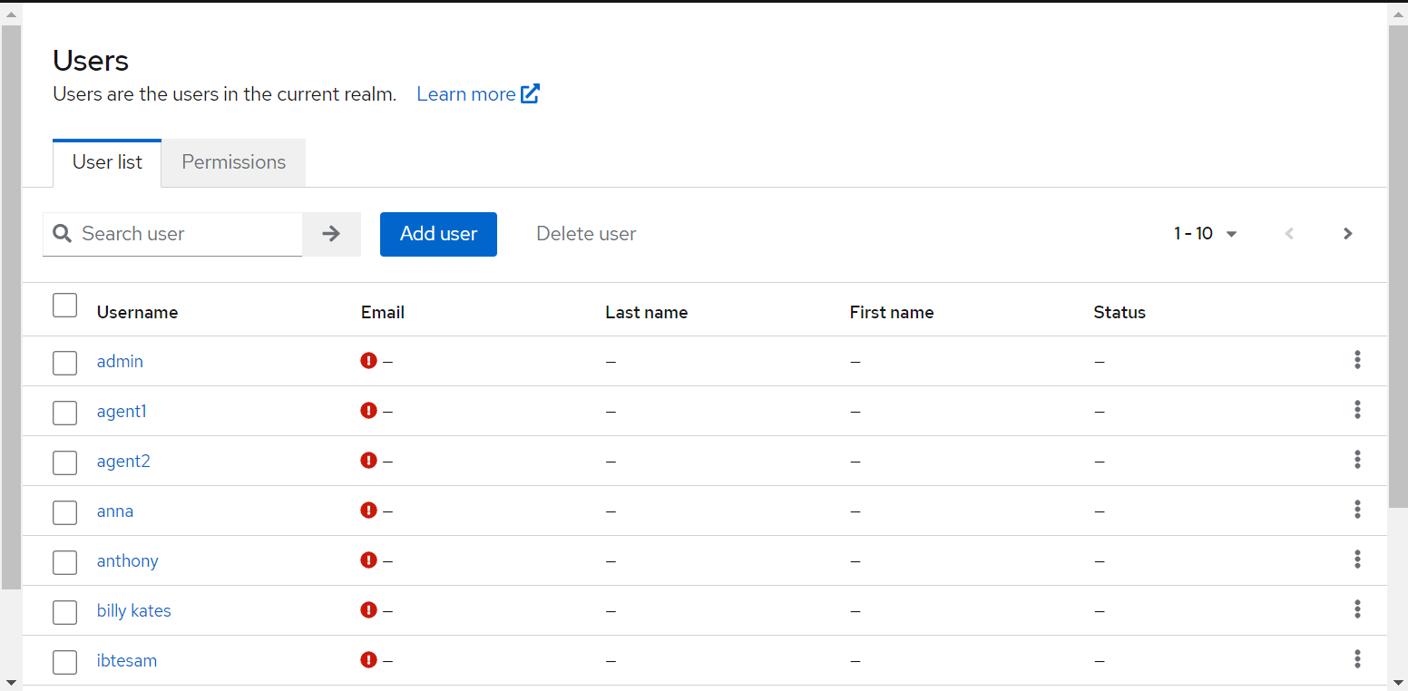The image size is (1408, 691).
Task: Open three-dot menu for anna row
Action: (x=1357, y=510)
